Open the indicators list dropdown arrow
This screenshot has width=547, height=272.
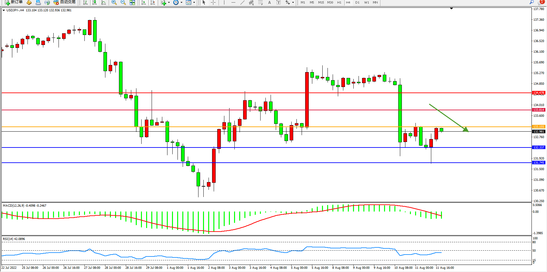pos(169,3)
